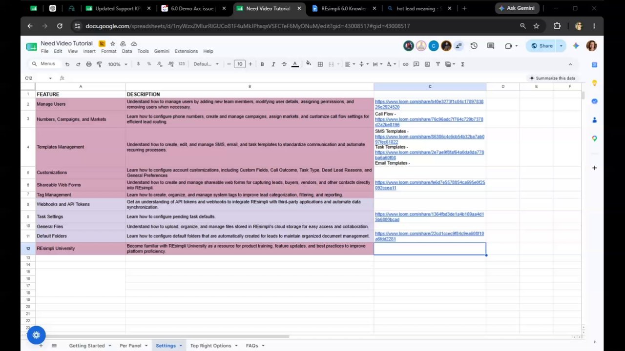Click the Share button
The height and width of the screenshot is (351, 625).
pos(542,46)
